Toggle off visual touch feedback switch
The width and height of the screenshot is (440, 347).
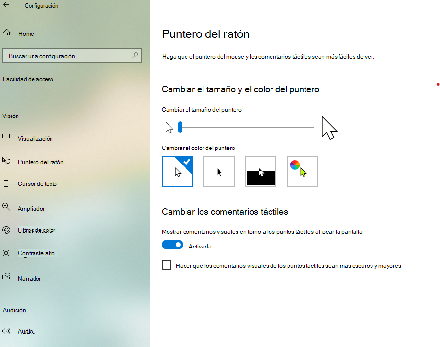[172, 245]
